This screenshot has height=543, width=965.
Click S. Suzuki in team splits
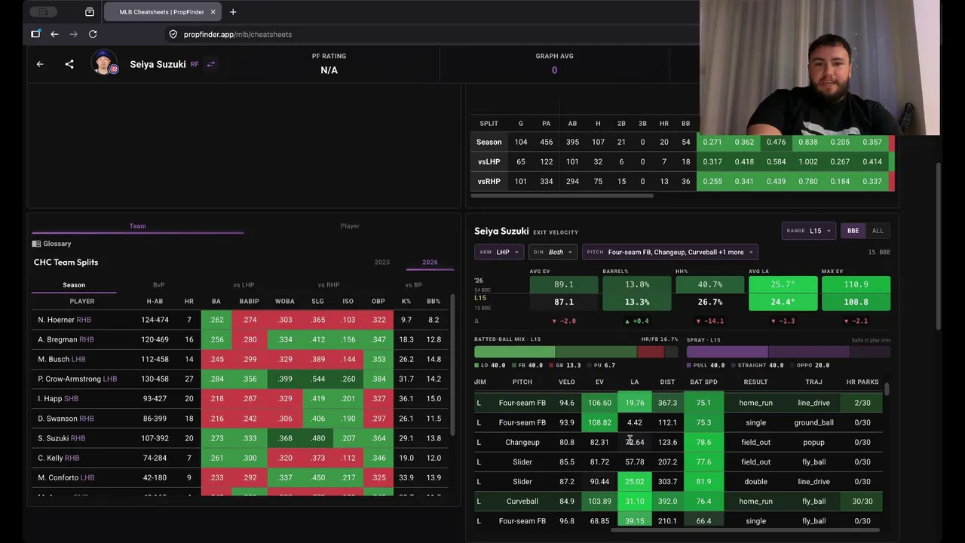coord(62,438)
